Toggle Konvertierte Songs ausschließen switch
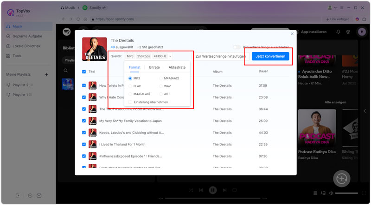 pyautogui.click(x=237, y=47)
